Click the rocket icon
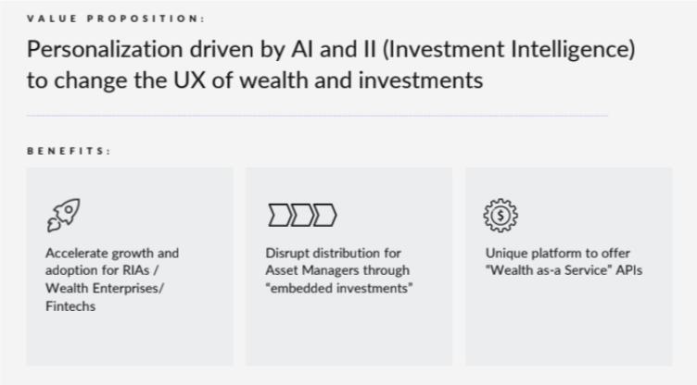 [62, 216]
